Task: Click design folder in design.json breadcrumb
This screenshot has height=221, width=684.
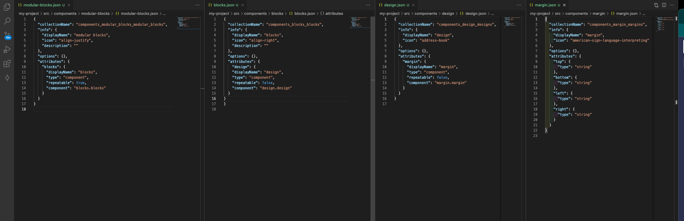Action: coord(448,13)
